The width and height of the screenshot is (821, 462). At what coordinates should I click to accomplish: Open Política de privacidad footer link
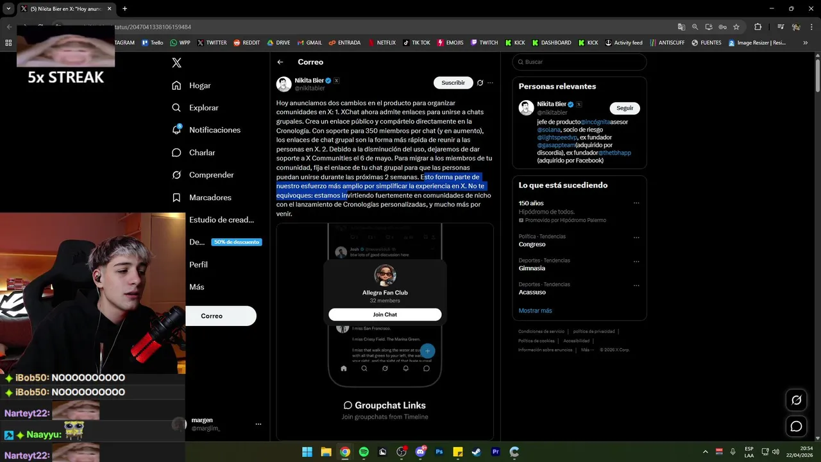click(594, 332)
